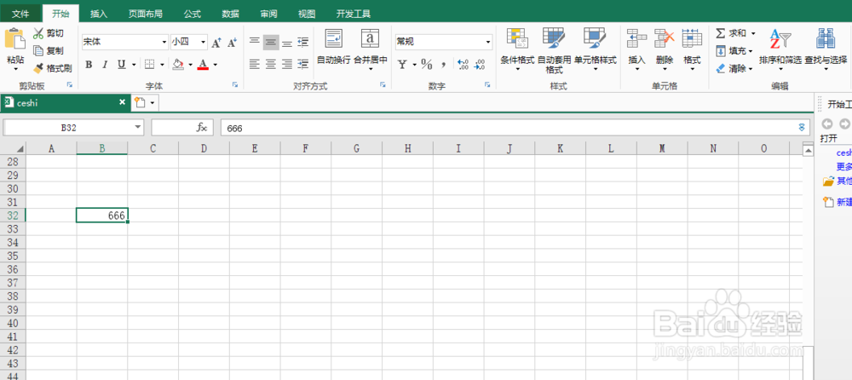Toggle middle vertical alignment

pyautogui.click(x=271, y=42)
